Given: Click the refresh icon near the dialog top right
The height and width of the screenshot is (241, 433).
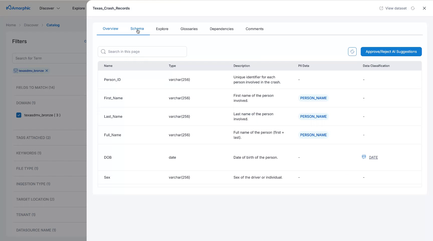Looking at the screenshot, I should [413, 8].
